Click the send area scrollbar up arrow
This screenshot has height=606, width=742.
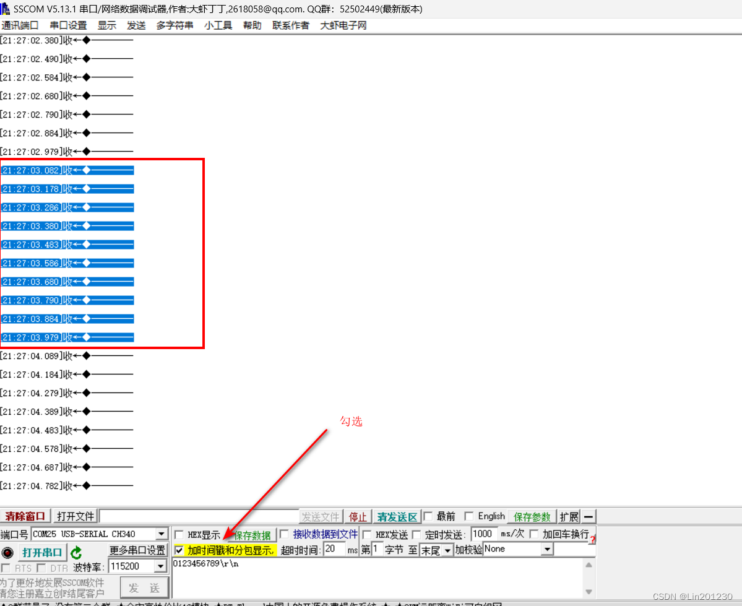point(588,566)
